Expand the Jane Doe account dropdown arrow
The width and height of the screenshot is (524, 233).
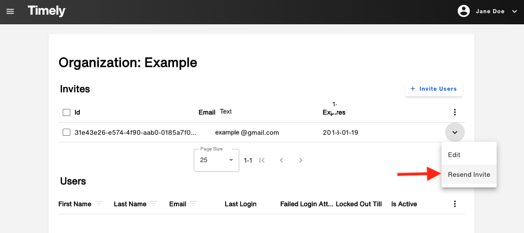coord(514,11)
